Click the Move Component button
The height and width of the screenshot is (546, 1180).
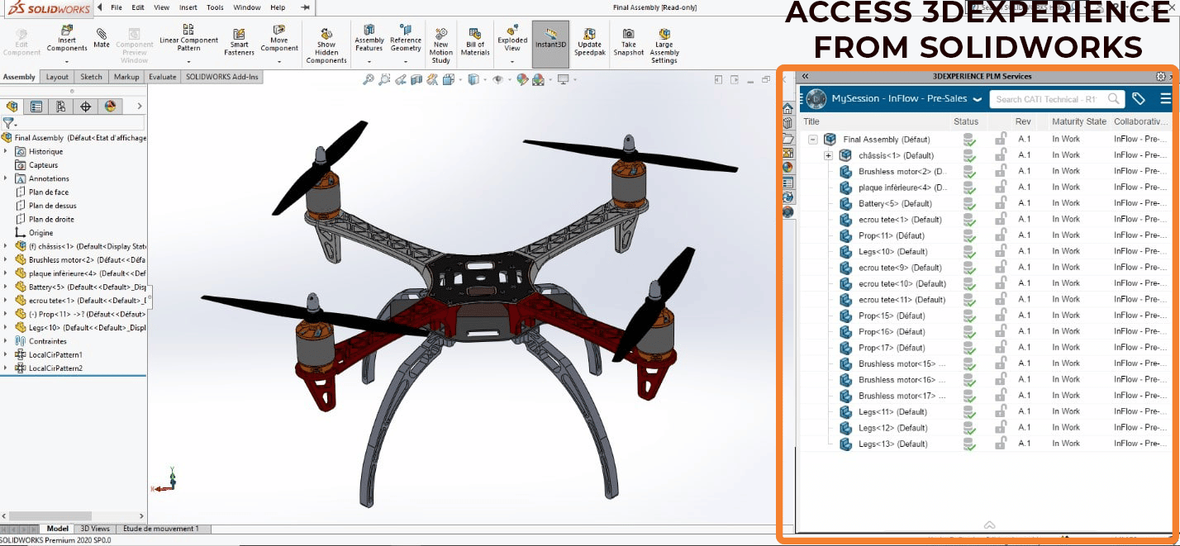point(278,37)
